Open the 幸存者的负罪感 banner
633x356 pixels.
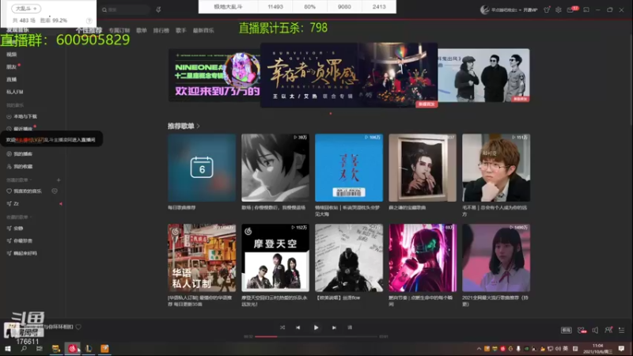(x=349, y=75)
